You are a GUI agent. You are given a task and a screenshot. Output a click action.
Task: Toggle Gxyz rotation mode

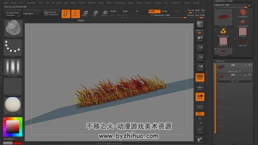click(200, 114)
